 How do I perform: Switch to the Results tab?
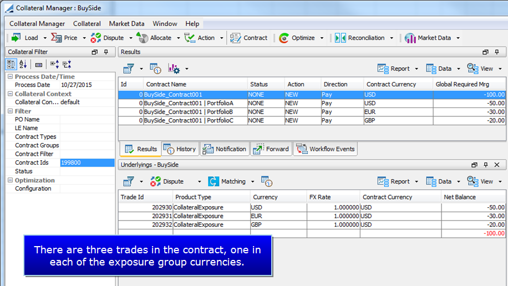coord(141,149)
